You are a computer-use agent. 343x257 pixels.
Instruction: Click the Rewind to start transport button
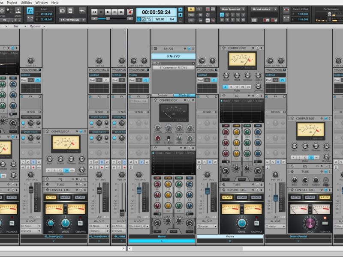tap(94, 12)
